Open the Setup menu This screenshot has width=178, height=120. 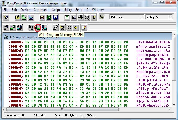click(79, 10)
